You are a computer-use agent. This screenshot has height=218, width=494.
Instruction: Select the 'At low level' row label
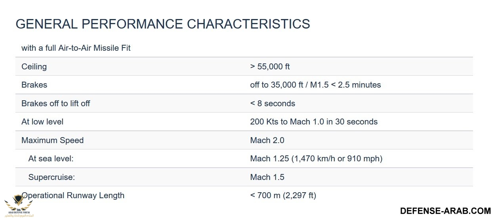tap(42, 122)
